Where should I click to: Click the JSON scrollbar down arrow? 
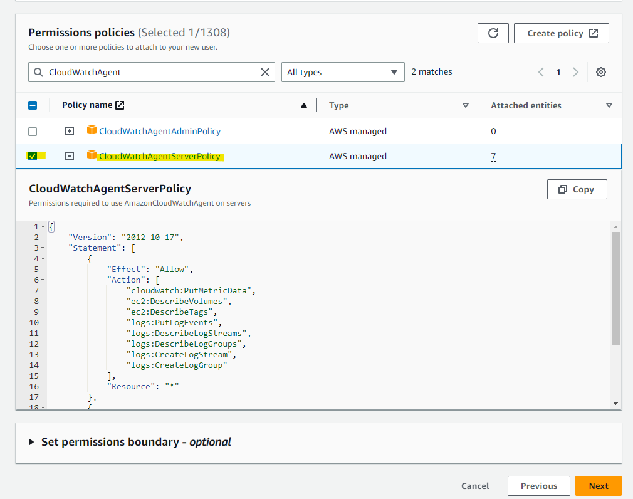[x=615, y=404]
